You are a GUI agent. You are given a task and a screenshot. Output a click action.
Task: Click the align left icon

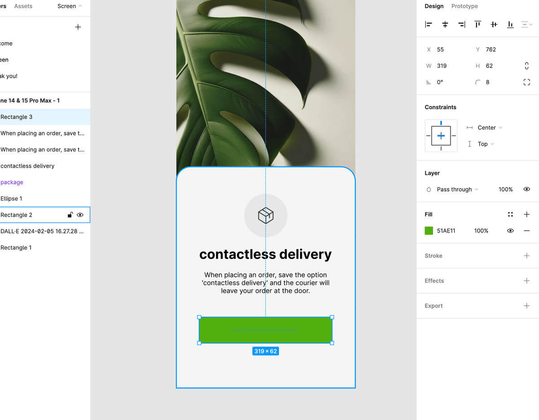429,25
